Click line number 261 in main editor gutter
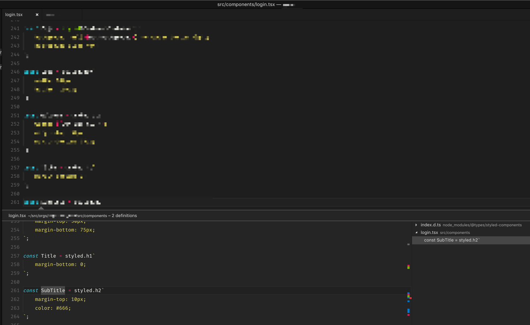 click(15, 202)
